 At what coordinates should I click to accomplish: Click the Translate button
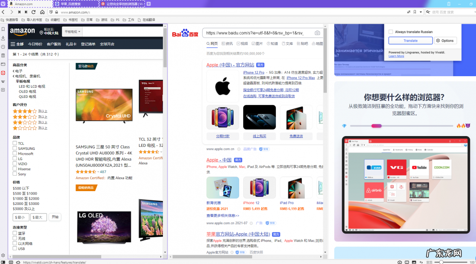pos(411,41)
